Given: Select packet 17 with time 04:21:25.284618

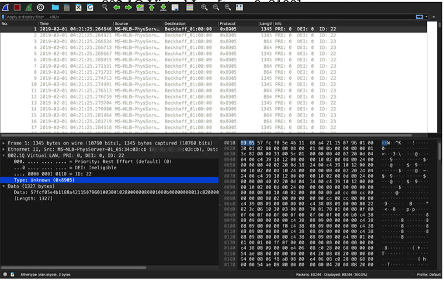Looking at the screenshot, I should [x=214, y=128].
